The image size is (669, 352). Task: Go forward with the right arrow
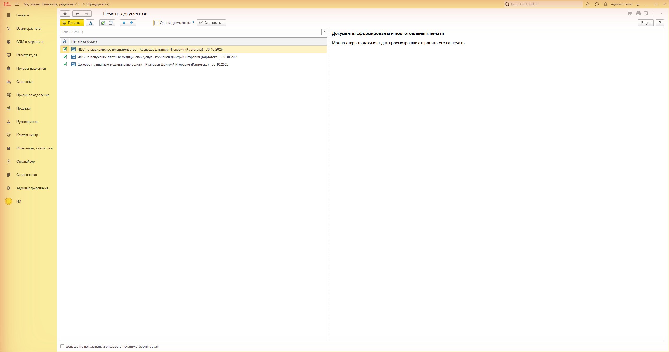tap(87, 14)
